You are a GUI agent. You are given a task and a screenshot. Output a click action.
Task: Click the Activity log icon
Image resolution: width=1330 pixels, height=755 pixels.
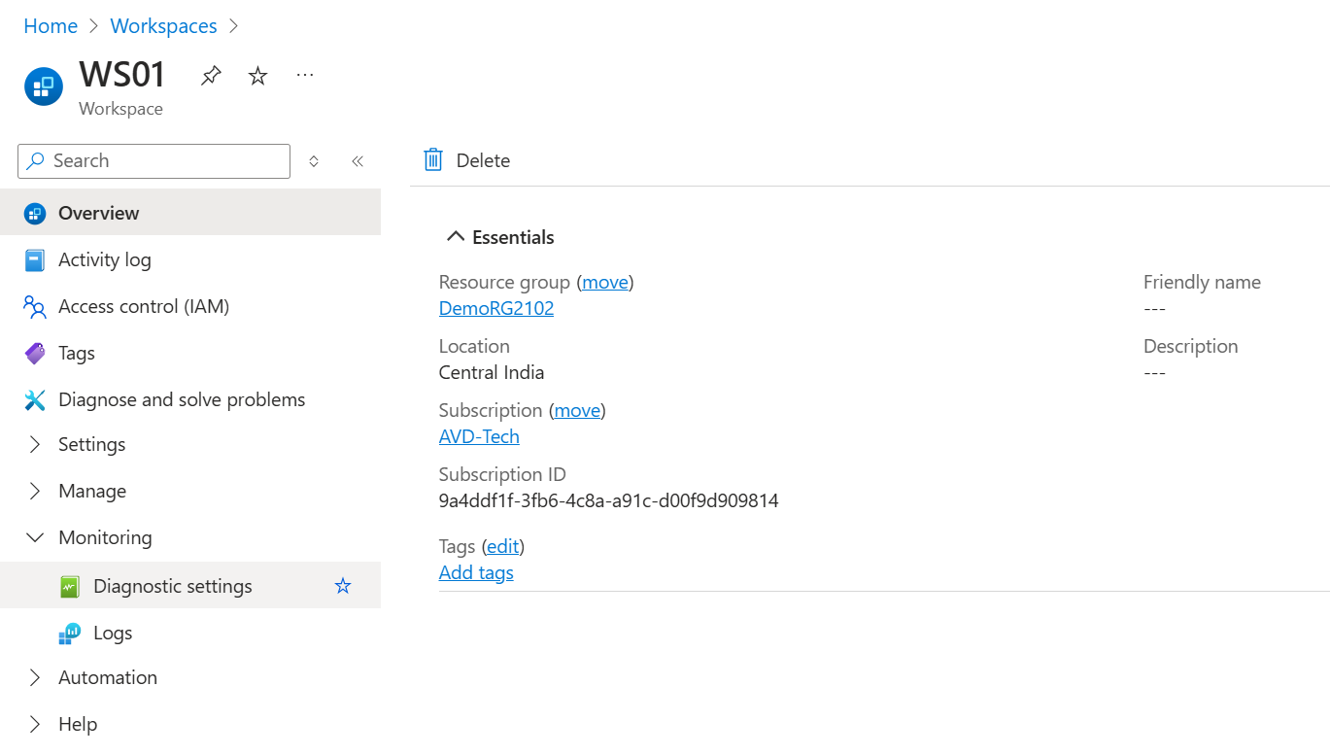coord(35,259)
